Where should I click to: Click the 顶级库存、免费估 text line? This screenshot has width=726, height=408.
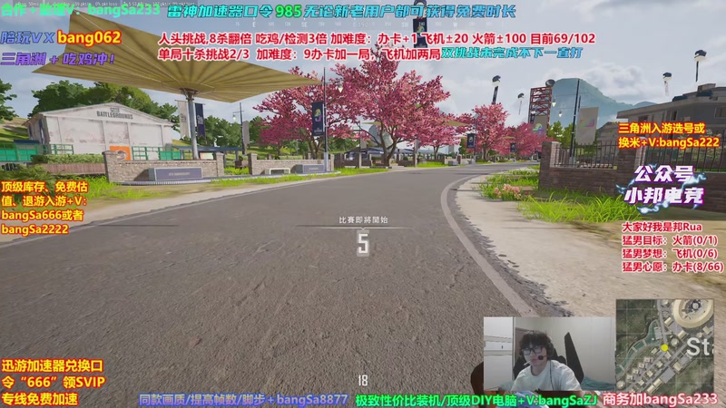click(44, 187)
